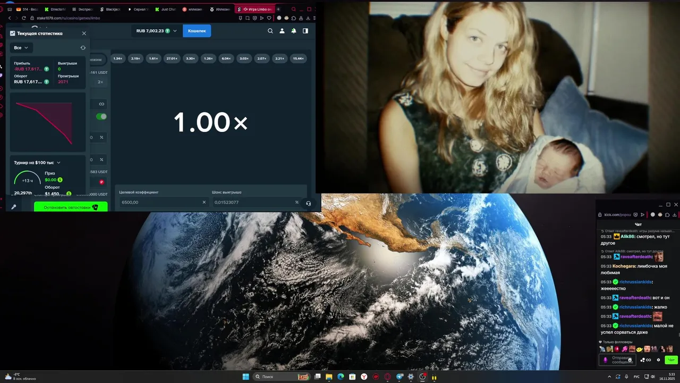Viewport: 680px width, 383px height.
Task: Open the live support headset icon
Action: (308, 203)
